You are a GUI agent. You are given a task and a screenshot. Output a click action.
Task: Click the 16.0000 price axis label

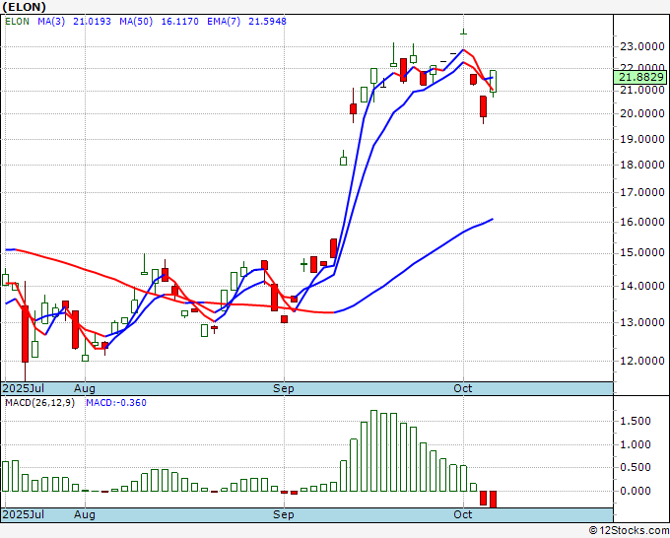(x=642, y=223)
